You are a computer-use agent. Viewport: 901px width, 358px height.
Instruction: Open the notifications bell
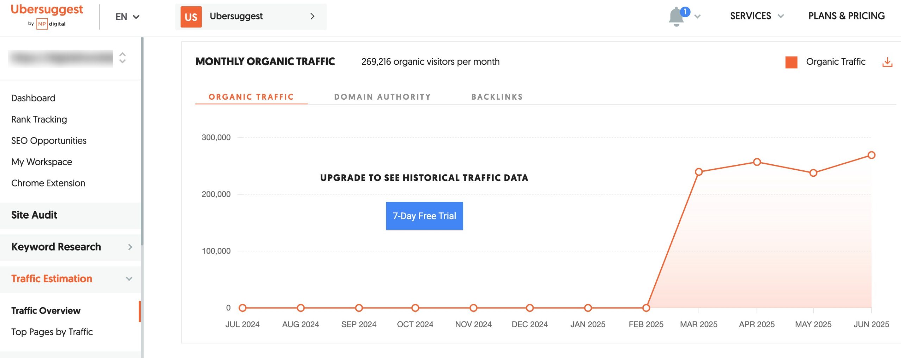(676, 17)
